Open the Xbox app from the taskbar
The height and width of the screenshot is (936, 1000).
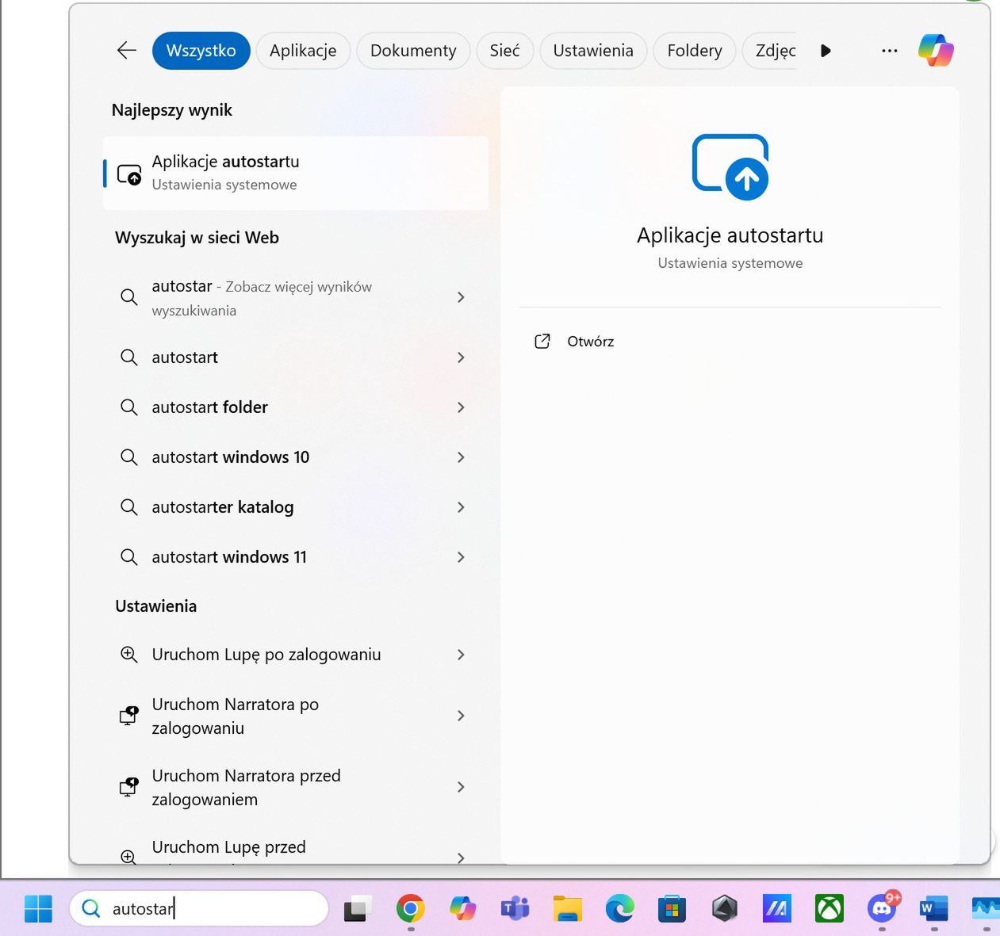(829, 908)
